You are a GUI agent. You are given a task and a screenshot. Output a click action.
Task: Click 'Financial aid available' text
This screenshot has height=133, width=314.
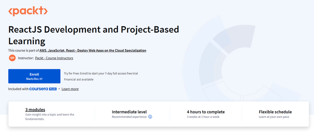click(x=79, y=79)
